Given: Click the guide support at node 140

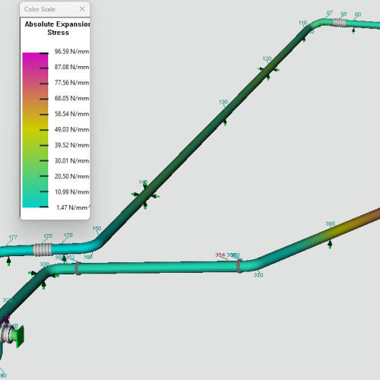Looking at the screenshot, I should pyautogui.click(x=145, y=195).
